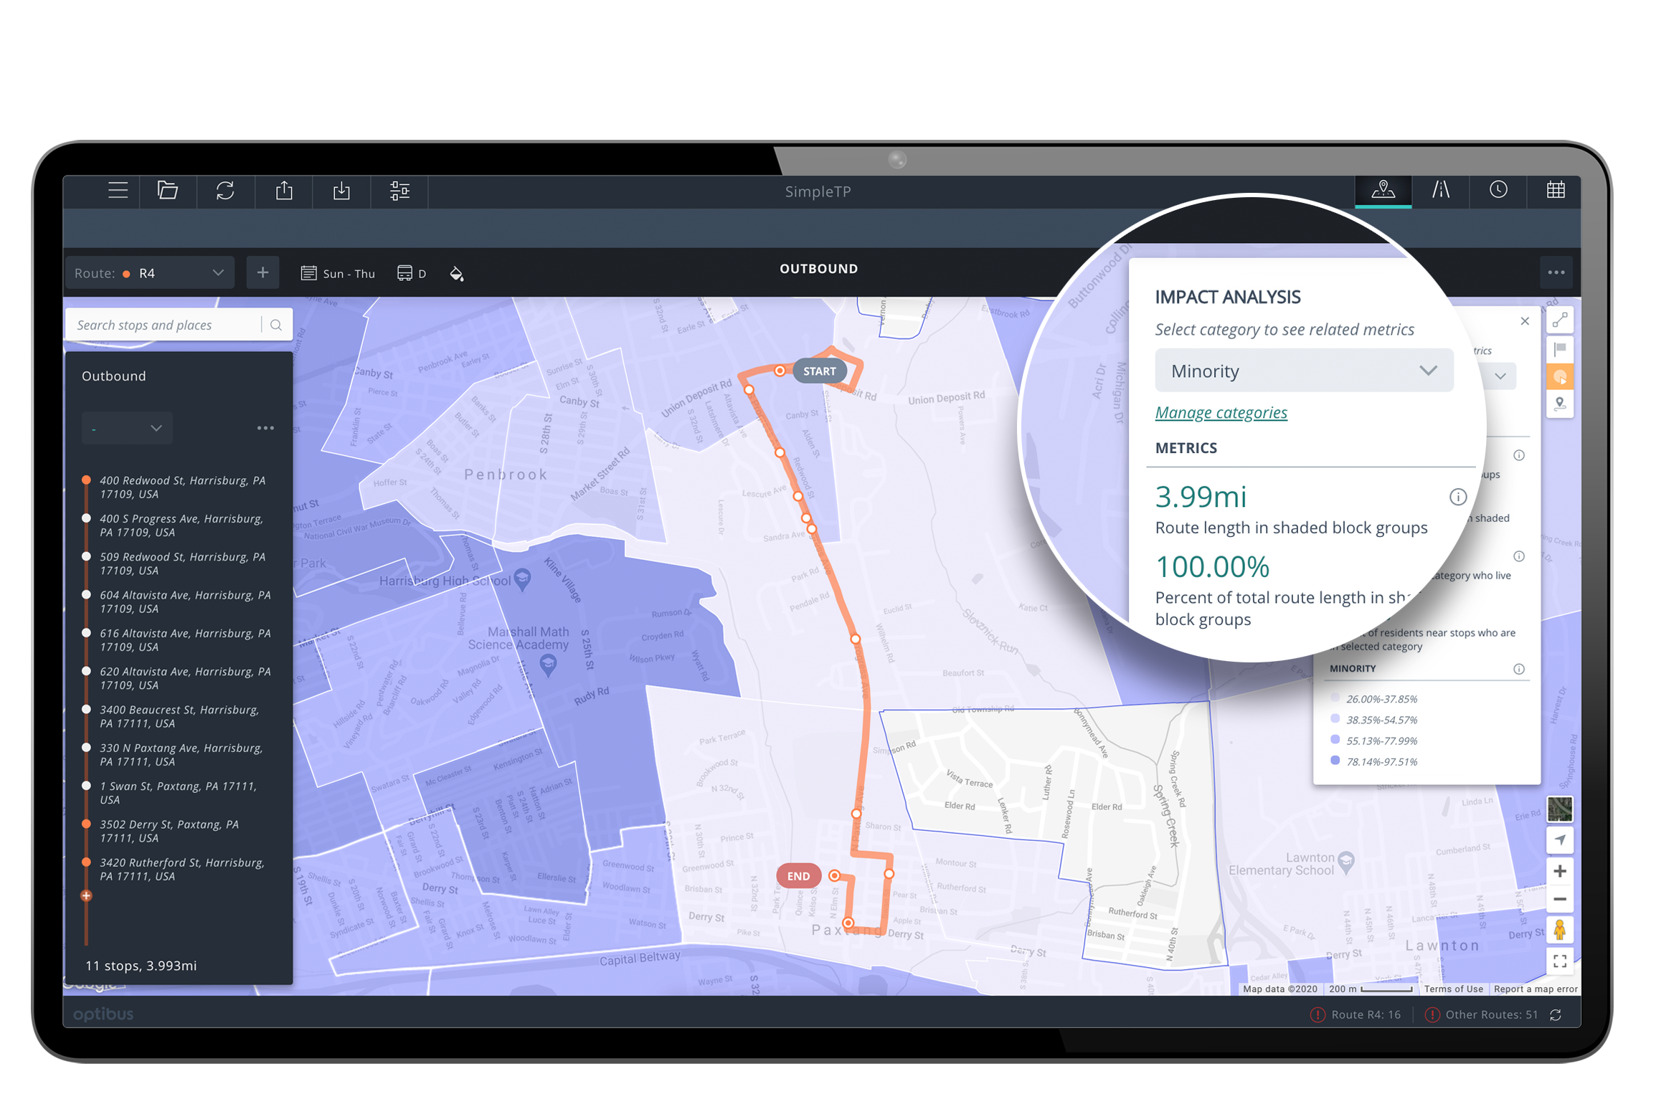
Task: Click the route analytics icon in toolbar
Action: tap(1440, 190)
